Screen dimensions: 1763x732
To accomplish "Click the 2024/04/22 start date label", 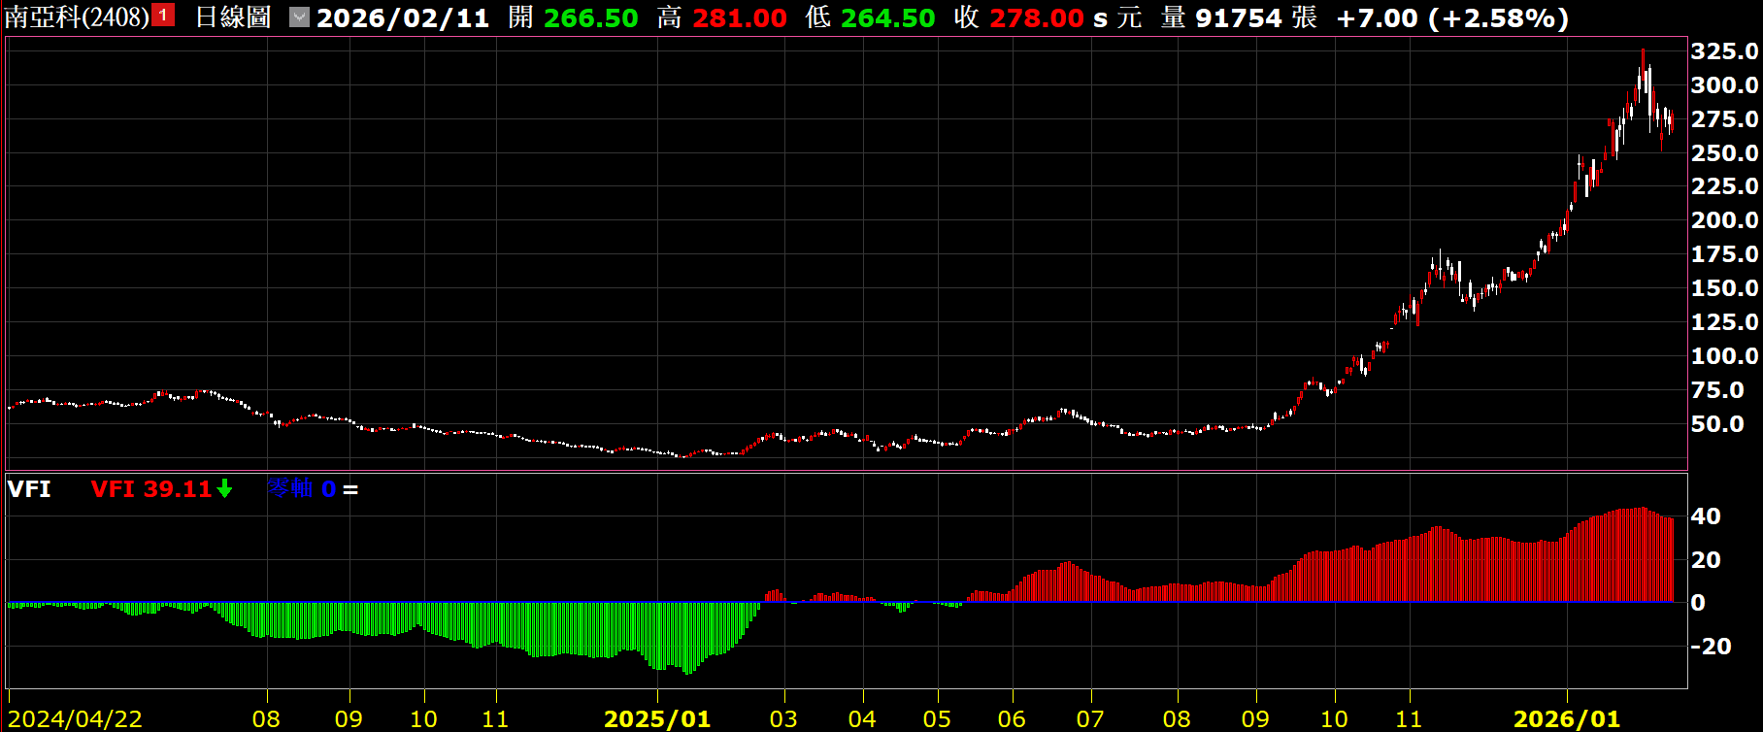I will tap(75, 719).
